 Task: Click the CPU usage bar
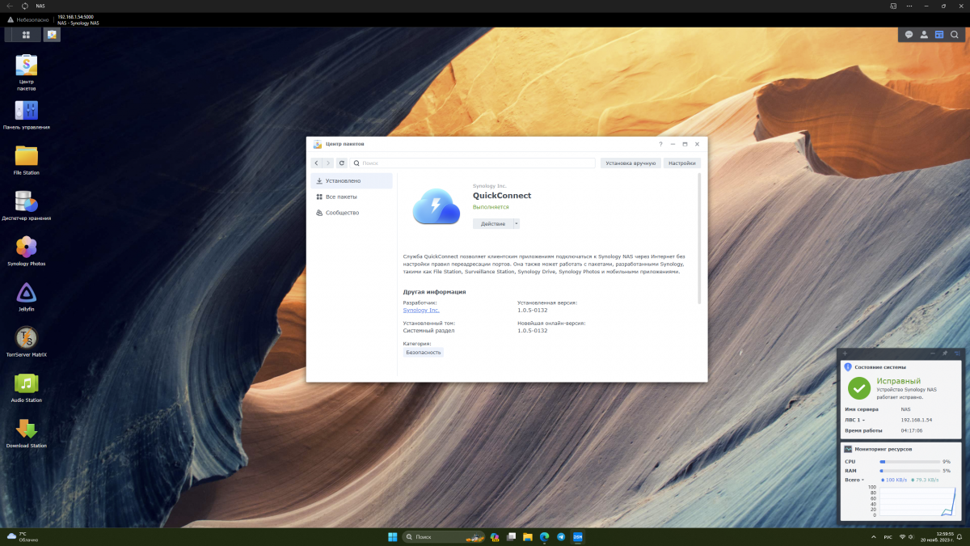[909, 461]
